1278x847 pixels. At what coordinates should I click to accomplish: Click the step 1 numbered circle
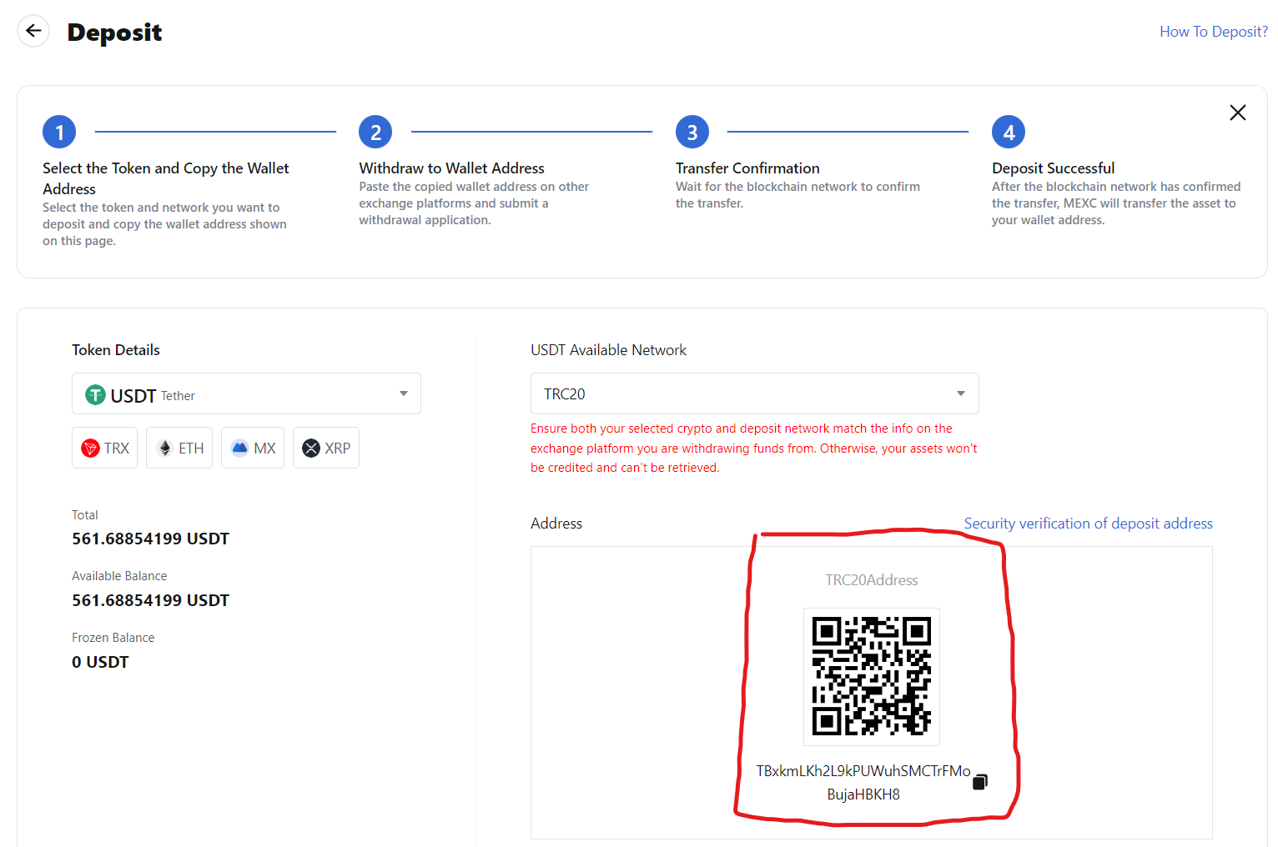(x=58, y=131)
